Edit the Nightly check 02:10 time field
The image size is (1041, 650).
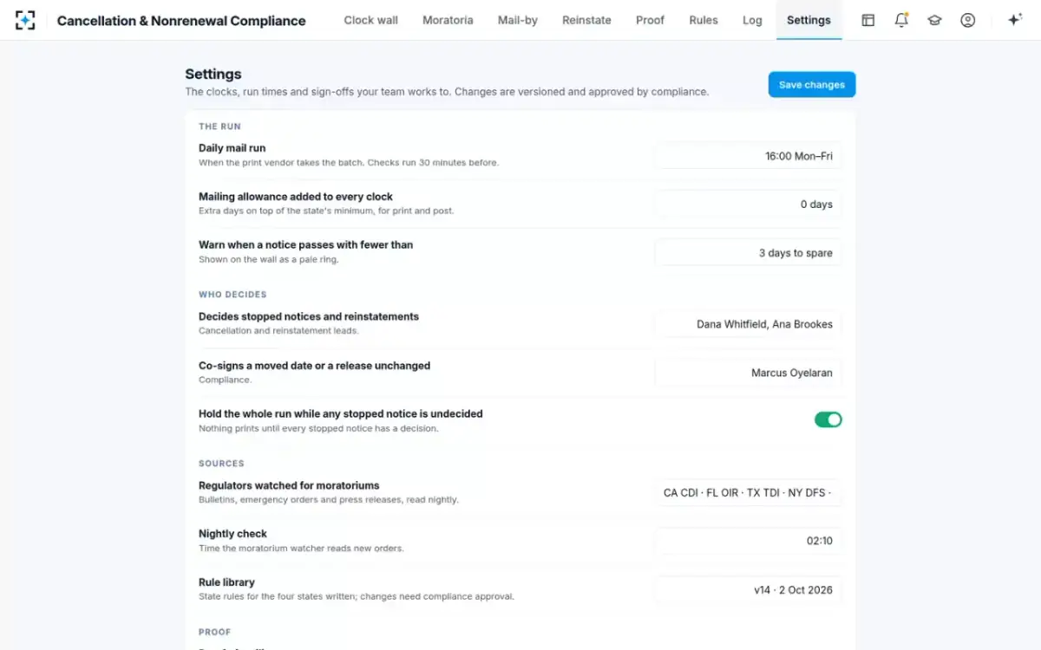748,541
